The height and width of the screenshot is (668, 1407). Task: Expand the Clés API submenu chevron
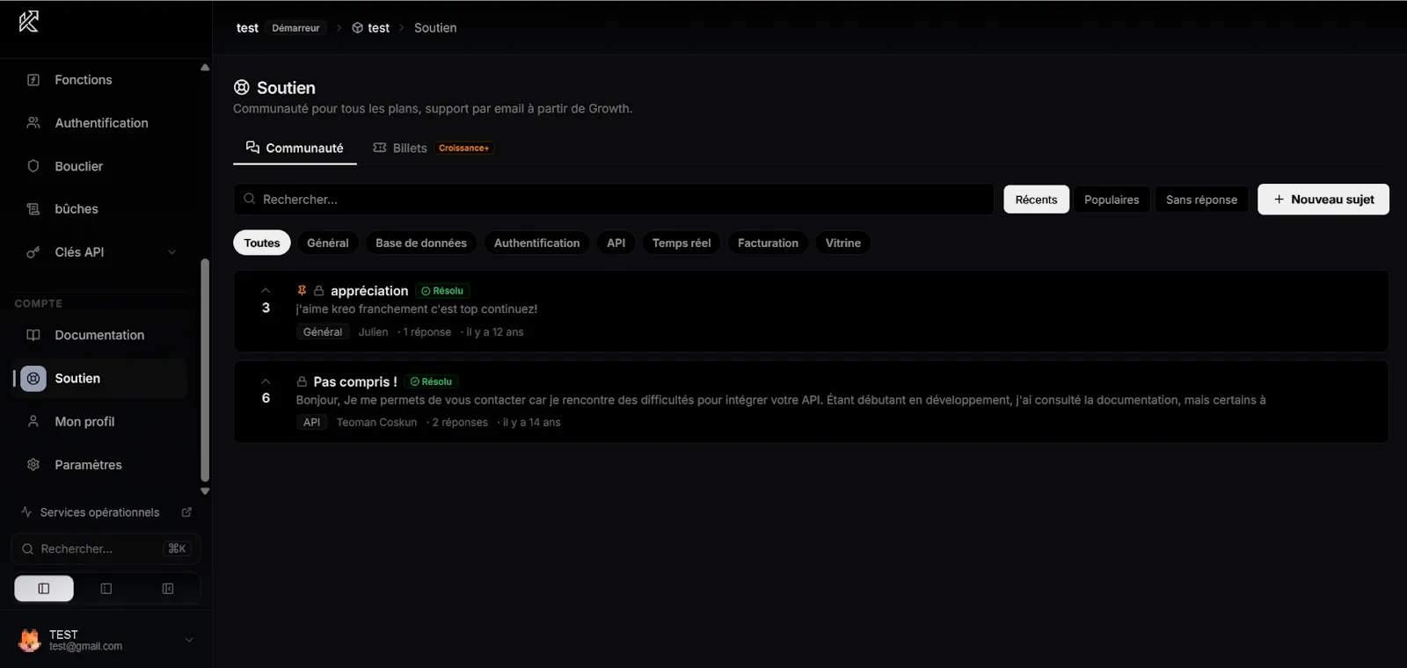pos(172,252)
